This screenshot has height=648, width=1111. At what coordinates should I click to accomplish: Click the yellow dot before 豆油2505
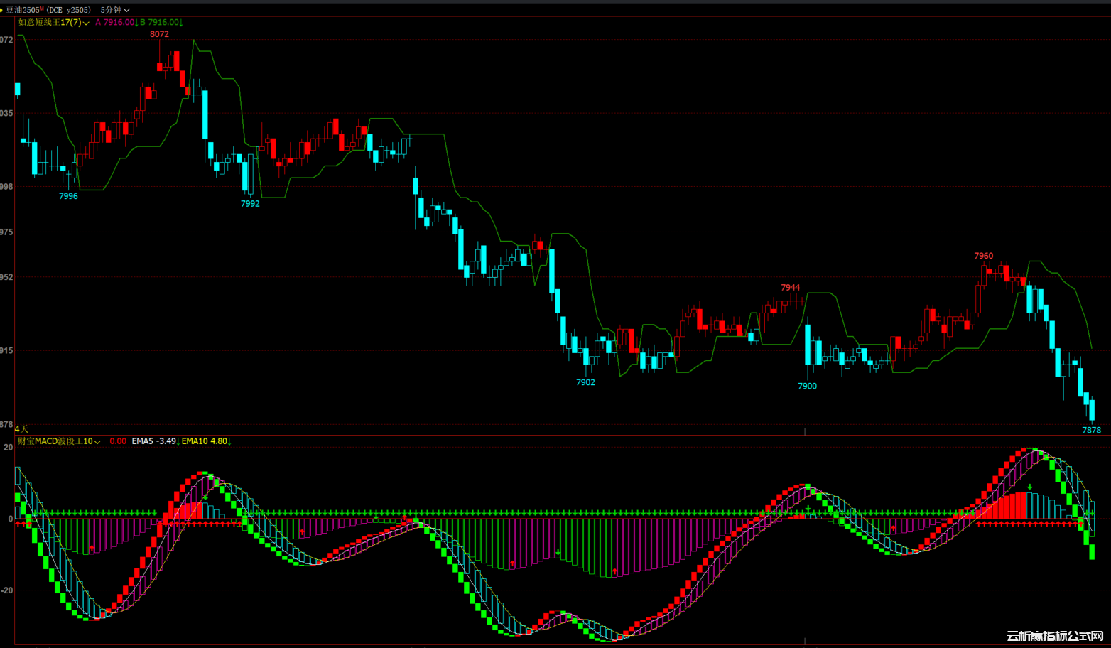[x=2, y=10]
